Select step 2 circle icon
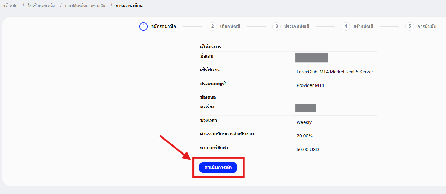Screen dimensions: 446x194 (212, 27)
